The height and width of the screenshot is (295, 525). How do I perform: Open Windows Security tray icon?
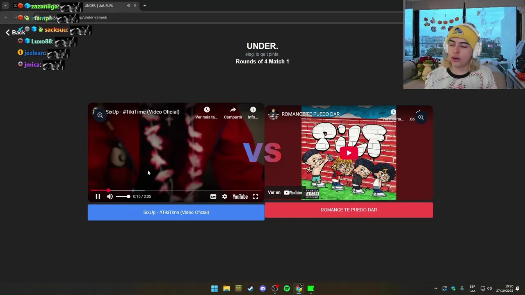pyautogui.click(x=453, y=288)
